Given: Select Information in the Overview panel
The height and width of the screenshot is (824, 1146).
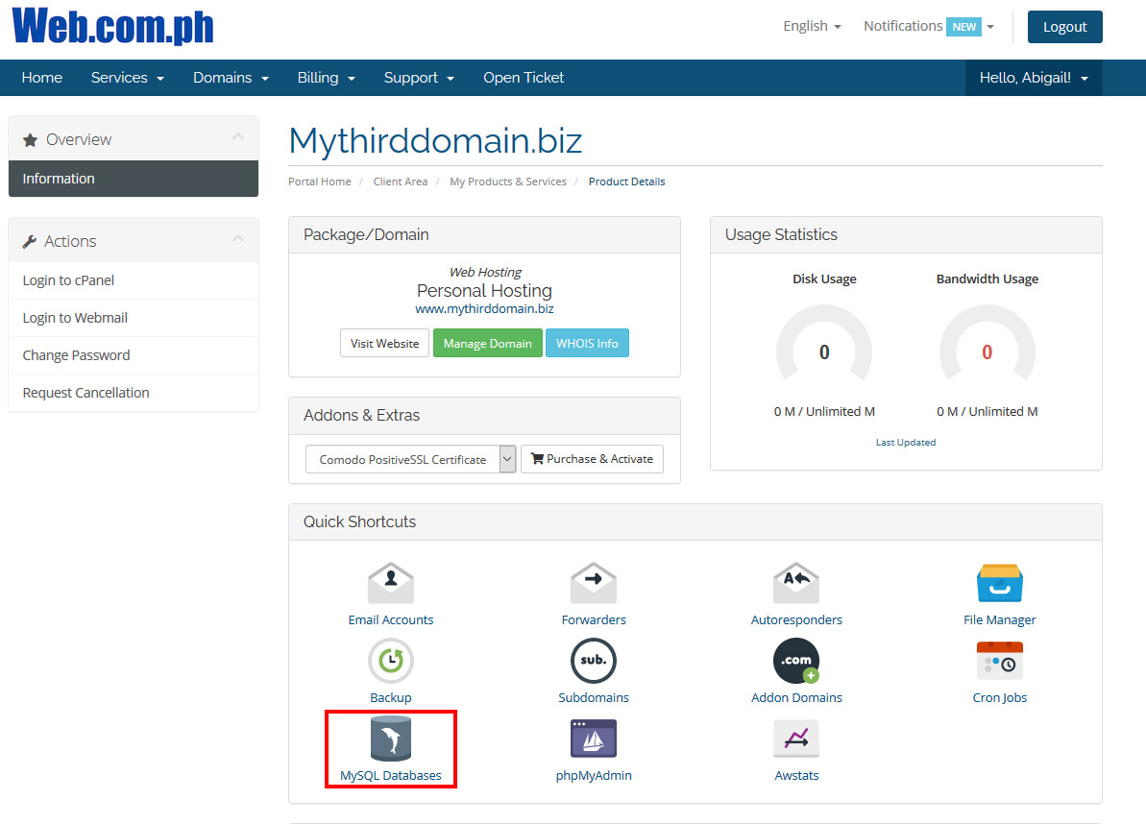Looking at the screenshot, I should pos(133,179).
